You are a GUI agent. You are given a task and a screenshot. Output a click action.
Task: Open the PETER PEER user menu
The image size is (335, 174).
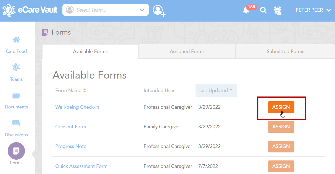(313, 10)
